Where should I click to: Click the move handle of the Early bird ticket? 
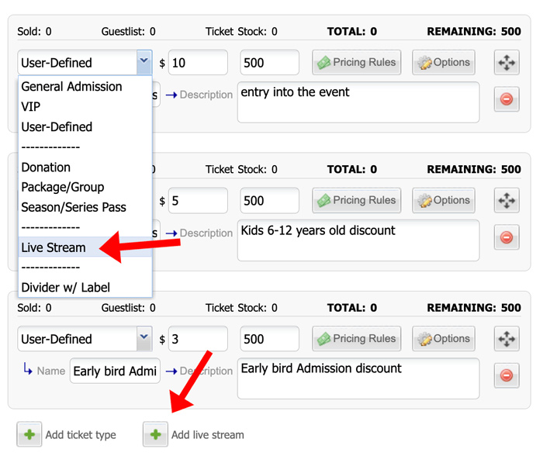[x=507, y=339]
